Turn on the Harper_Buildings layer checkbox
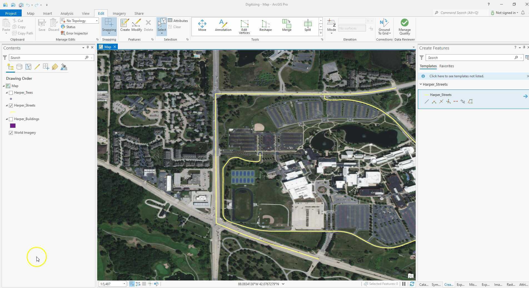Image resolution: width=529 pixels, height=288 pixels. click(11, 119)
